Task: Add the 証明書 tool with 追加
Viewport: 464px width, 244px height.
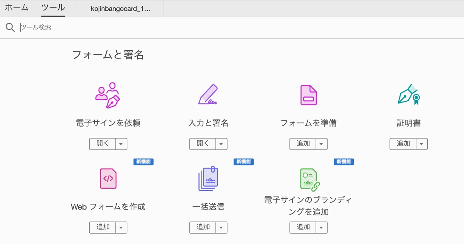Action: (x=403, y=144)
